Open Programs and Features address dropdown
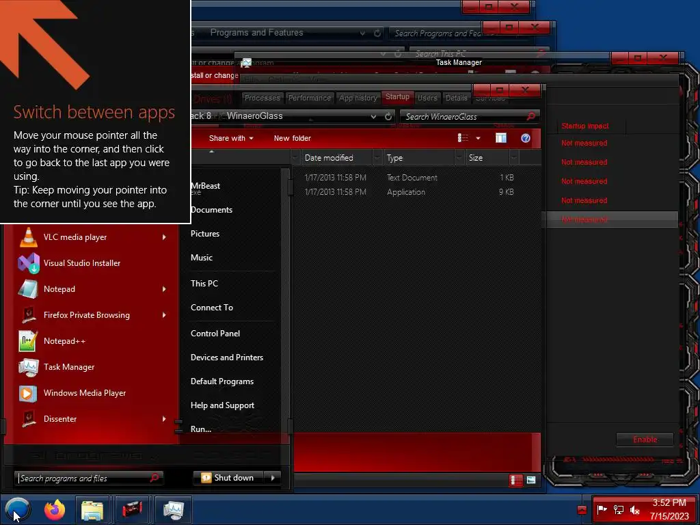 (362, 33)
